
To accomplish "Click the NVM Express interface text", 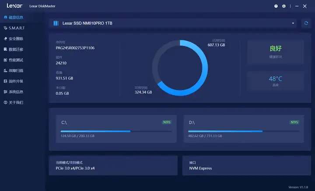I will (200, 168).
